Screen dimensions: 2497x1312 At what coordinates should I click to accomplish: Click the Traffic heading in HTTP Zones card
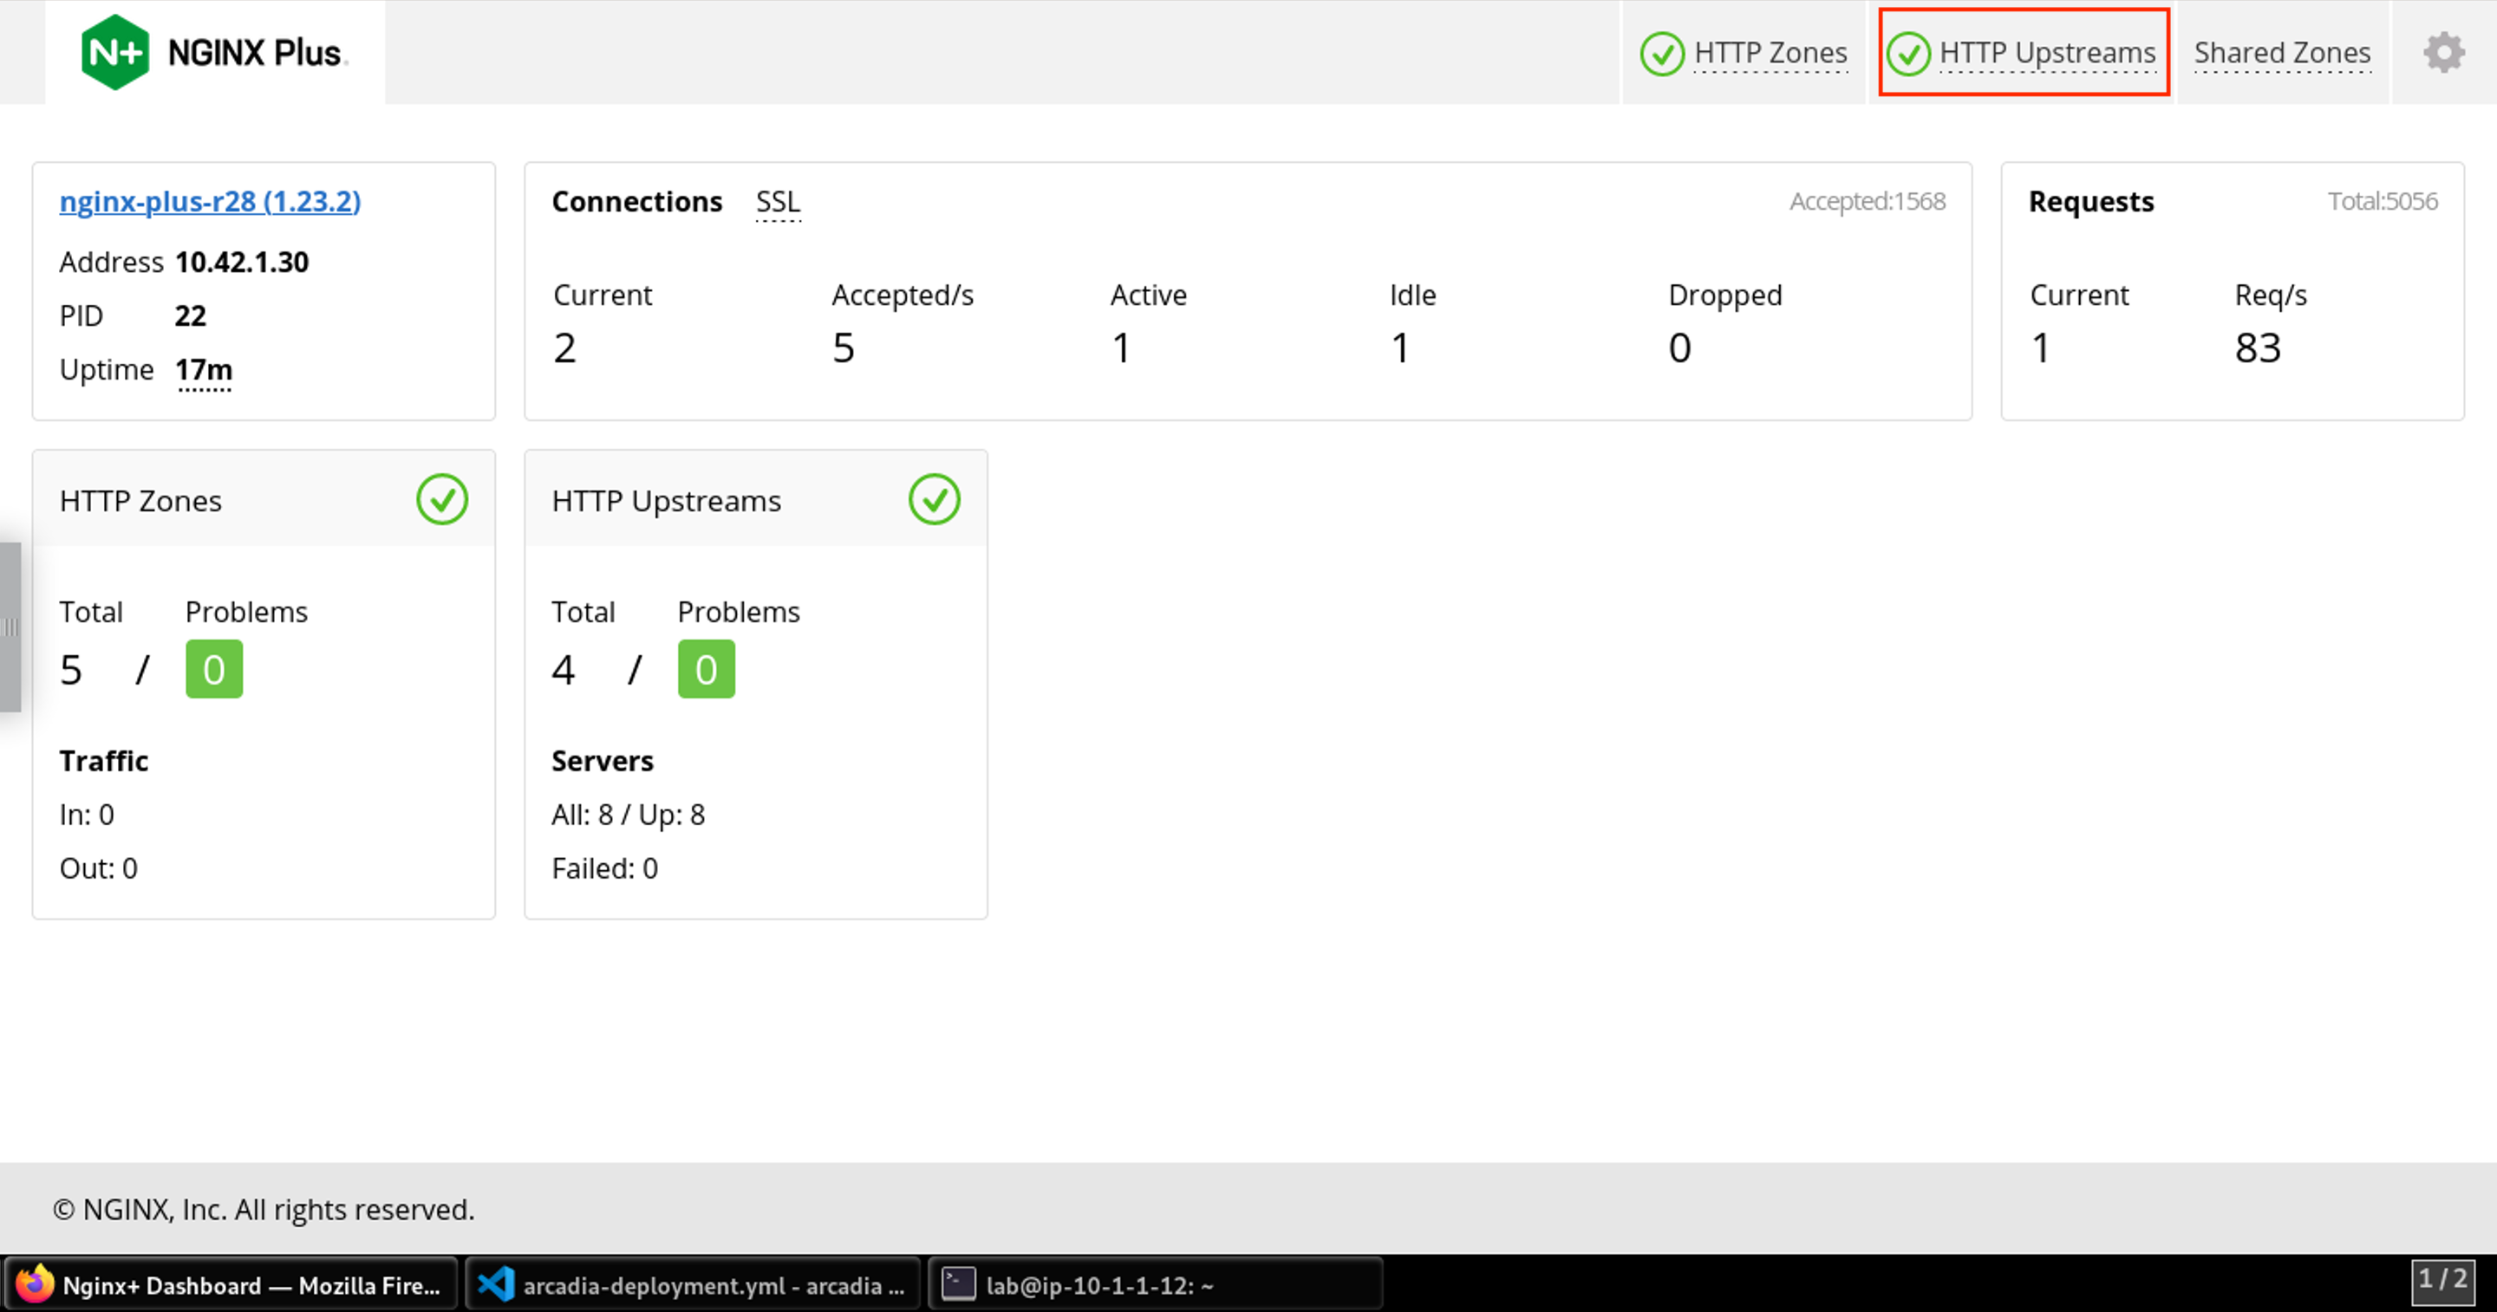[104, 761]
